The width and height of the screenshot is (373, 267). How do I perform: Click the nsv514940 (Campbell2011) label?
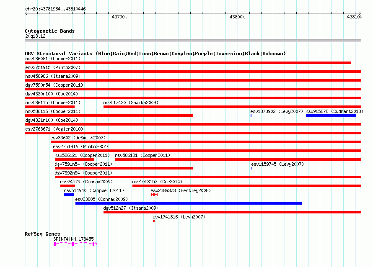94,190
